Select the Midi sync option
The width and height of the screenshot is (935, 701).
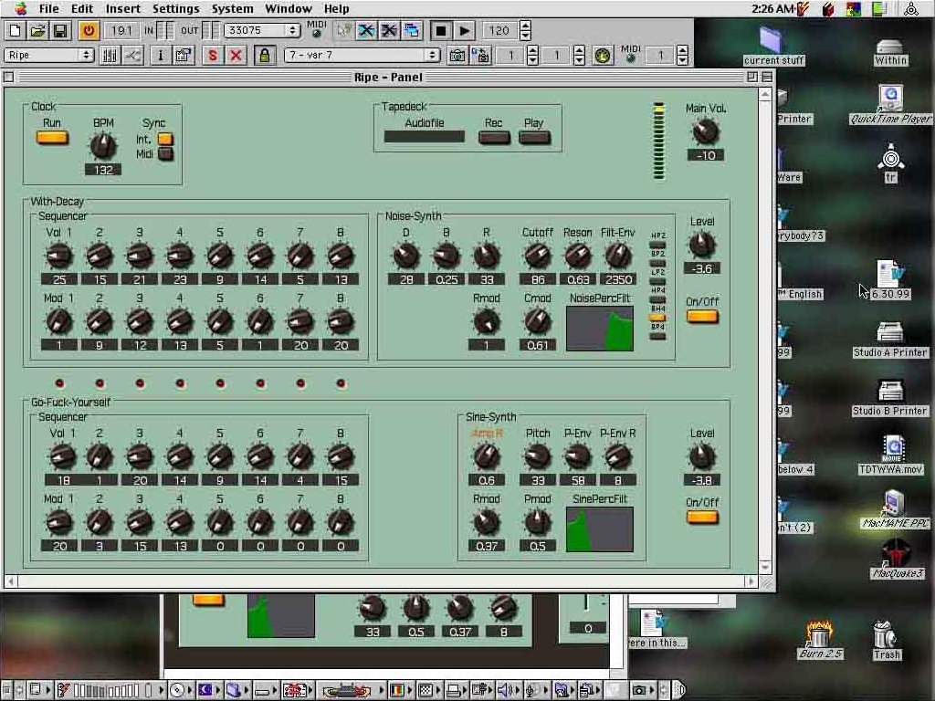click(x=165, y=154)
